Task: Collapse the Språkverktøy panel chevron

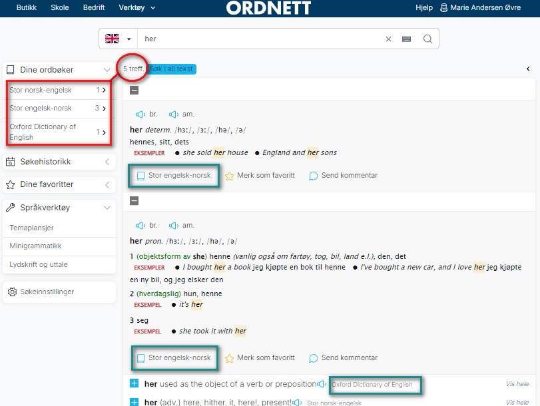Action: click(107, 208)
